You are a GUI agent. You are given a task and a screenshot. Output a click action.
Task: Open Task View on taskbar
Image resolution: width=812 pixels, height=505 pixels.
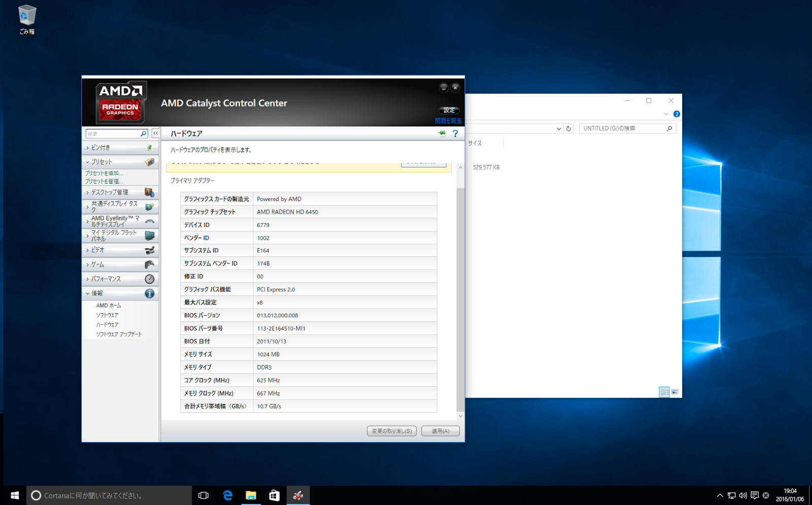click(204, 495)
